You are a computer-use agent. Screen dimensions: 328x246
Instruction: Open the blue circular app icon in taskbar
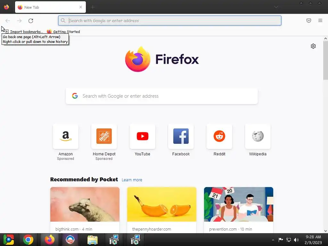[x=70, y=240]
